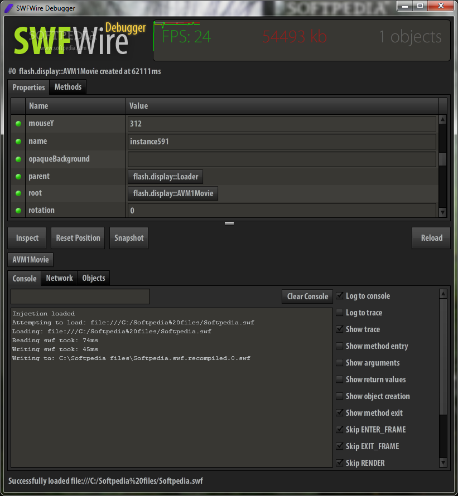The height and width of the screenshot is (496, 458).
Task: Toggle Skip EXIT_FRAME checkbox
Action: 340,446
